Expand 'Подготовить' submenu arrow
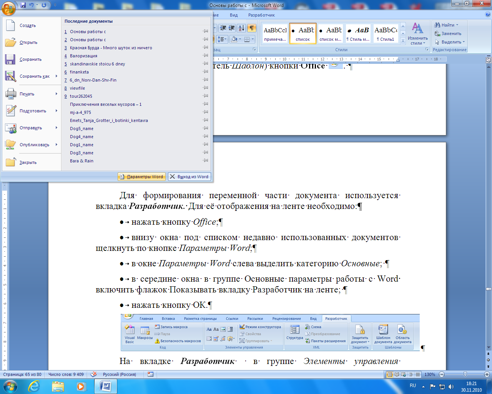 tap(57, 111)
